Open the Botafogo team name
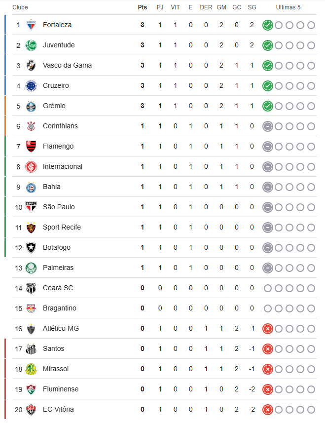Viewport: 325px width, 423px height. 57,247
